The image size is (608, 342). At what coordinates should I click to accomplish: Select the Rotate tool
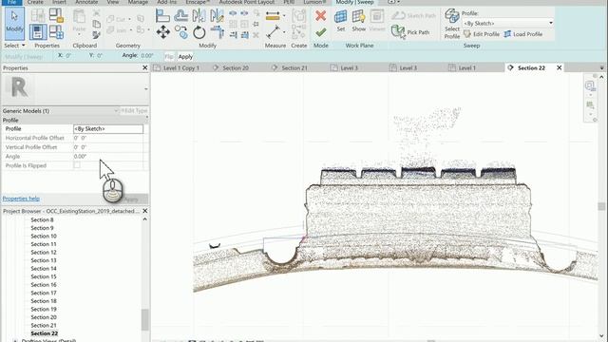tap(199, 32)
